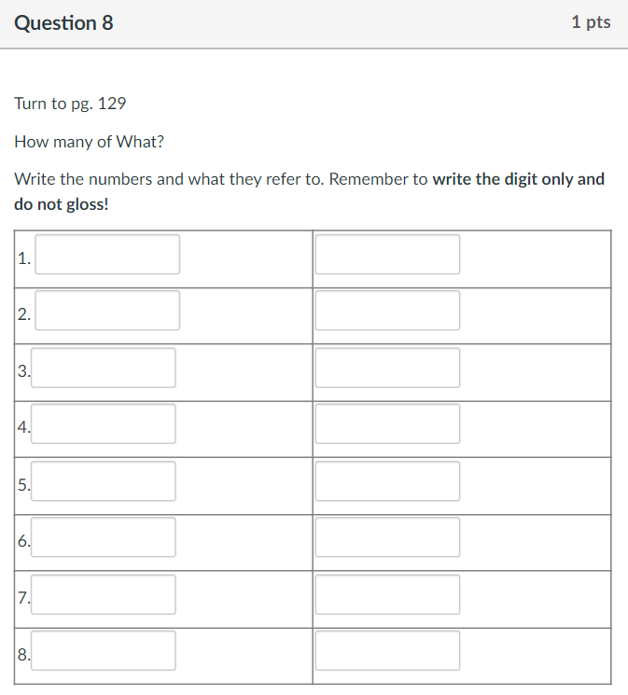Click the "Turn to pg. 129" text
The height and width of the screenshot is (695, 628).
pos(70,104)
